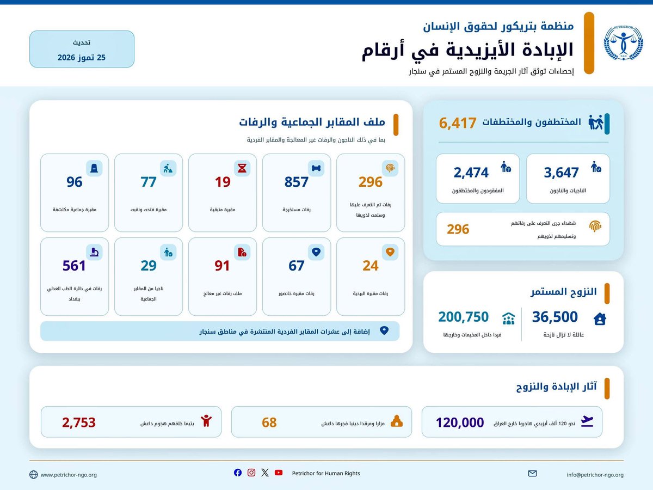Click the shrine dome icon beside 68
This screenshot has height=490, width=653.
point(397,422)
